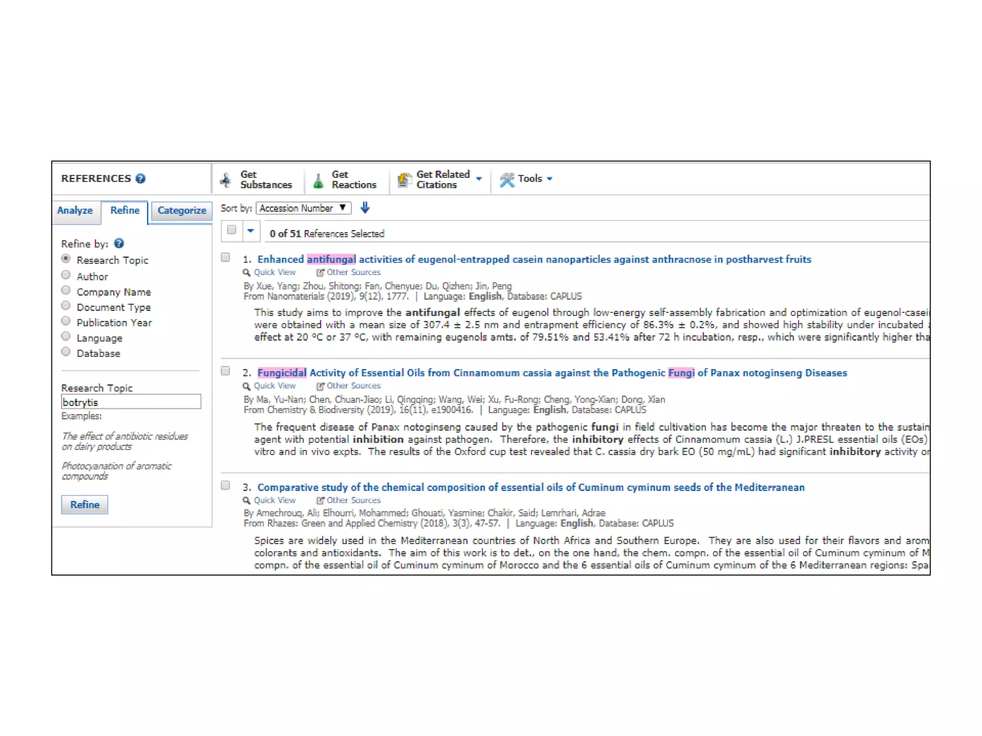
Task: Select the Publication Year refine option
Action: pyautogui.click(x=66, y=321)
